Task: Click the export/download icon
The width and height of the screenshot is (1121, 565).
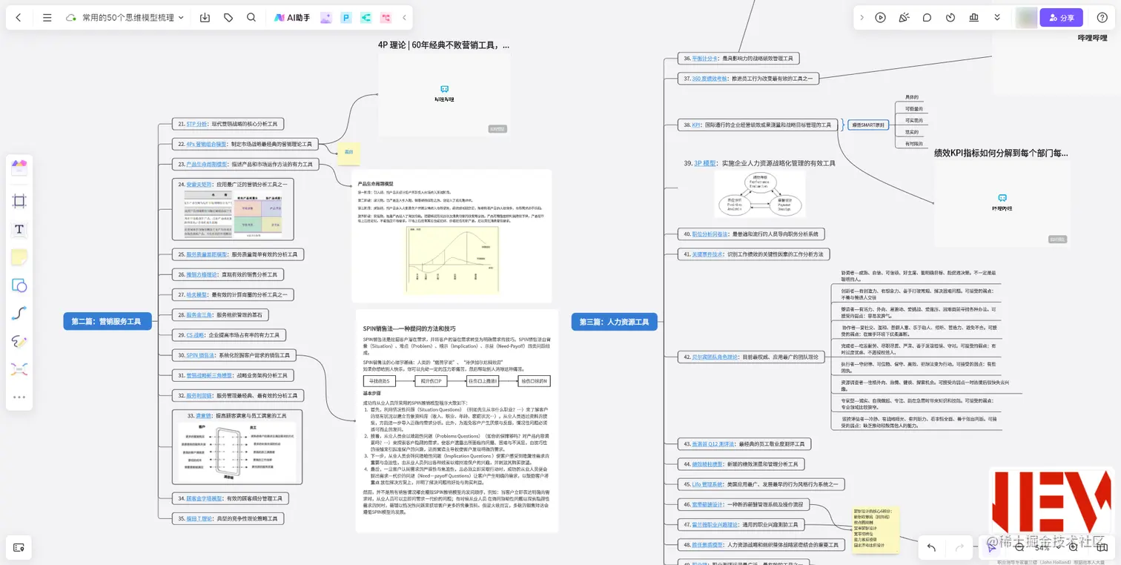Action: tap(205, 17)
